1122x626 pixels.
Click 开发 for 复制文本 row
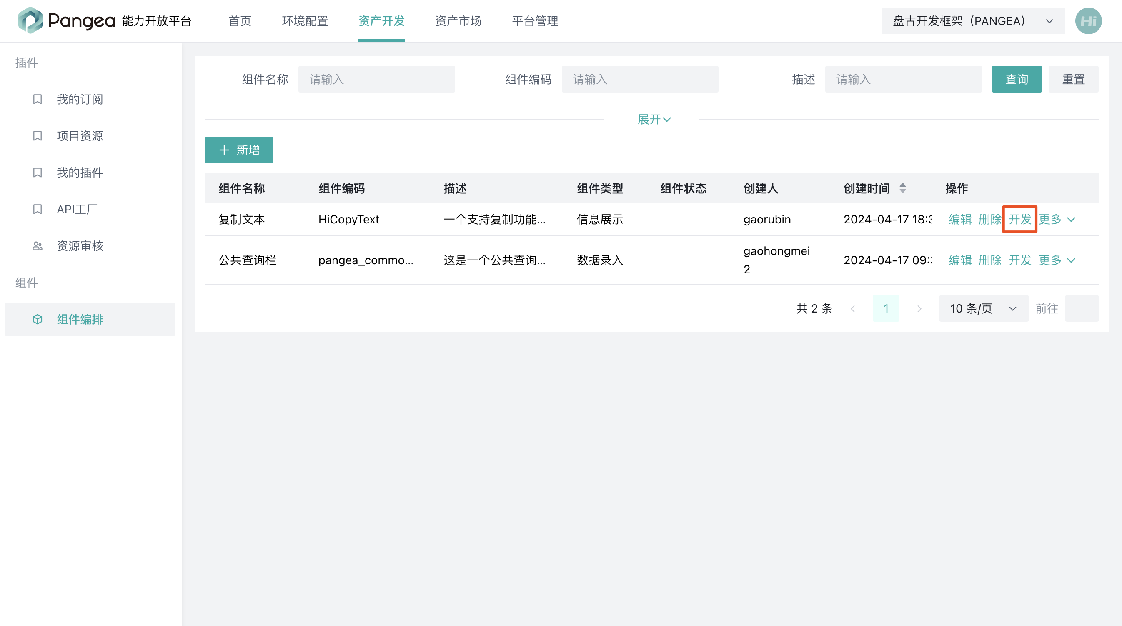tap(1019, 219)
